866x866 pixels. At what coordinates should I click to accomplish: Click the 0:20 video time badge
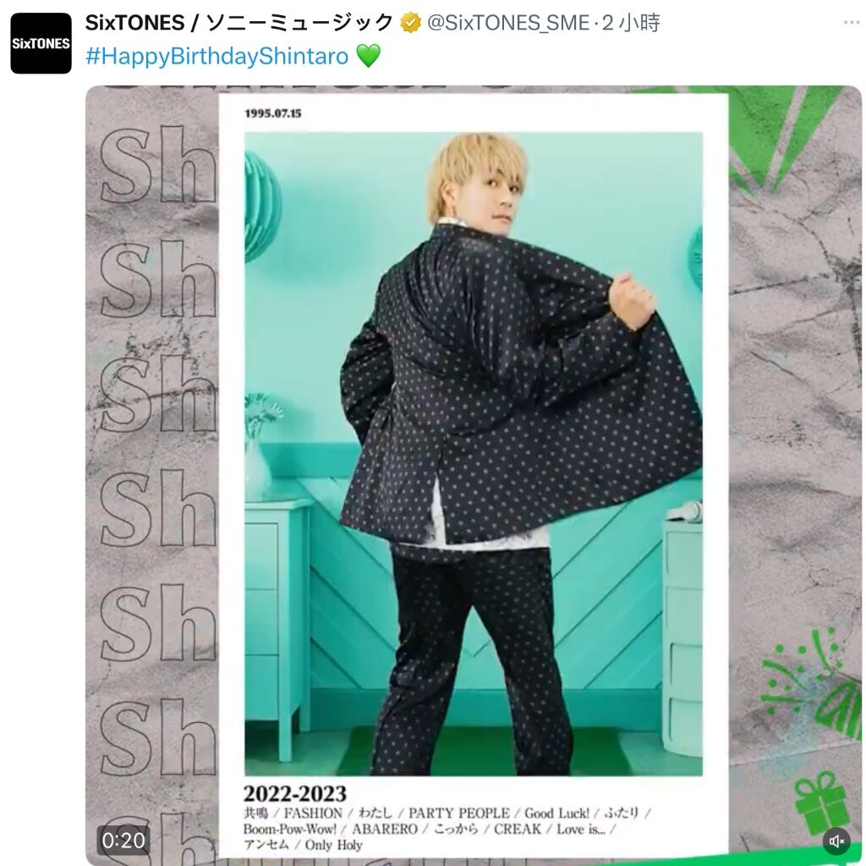tap(123, 840)
